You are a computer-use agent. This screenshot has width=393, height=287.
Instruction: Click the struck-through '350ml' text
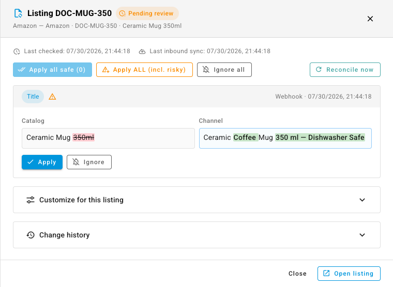coord(83,137)
